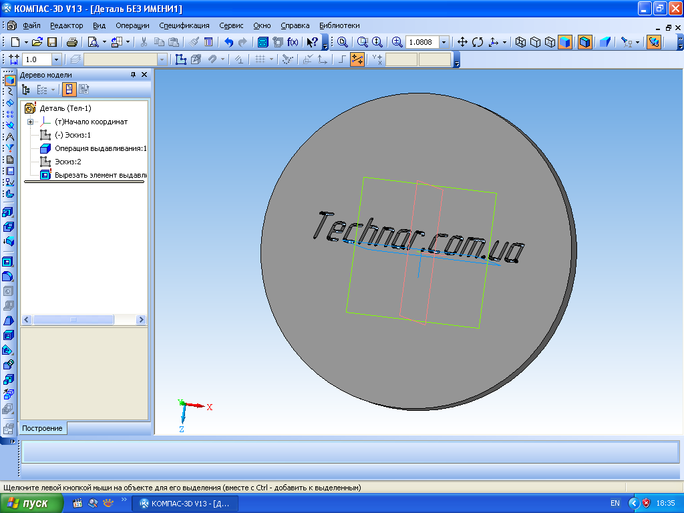Open the New document dropdown arrow
This screenshot has height=513, width=684.
[26, 42]
